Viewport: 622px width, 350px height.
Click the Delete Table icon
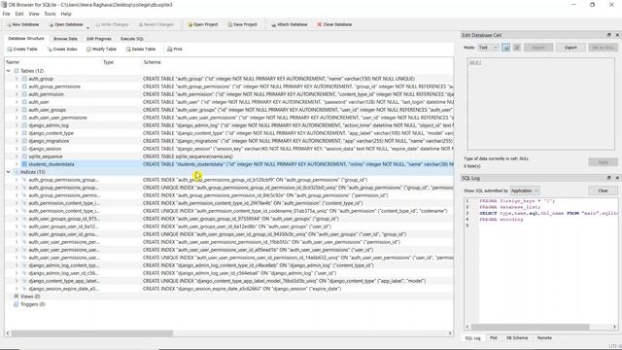click(x=128, y=50)
